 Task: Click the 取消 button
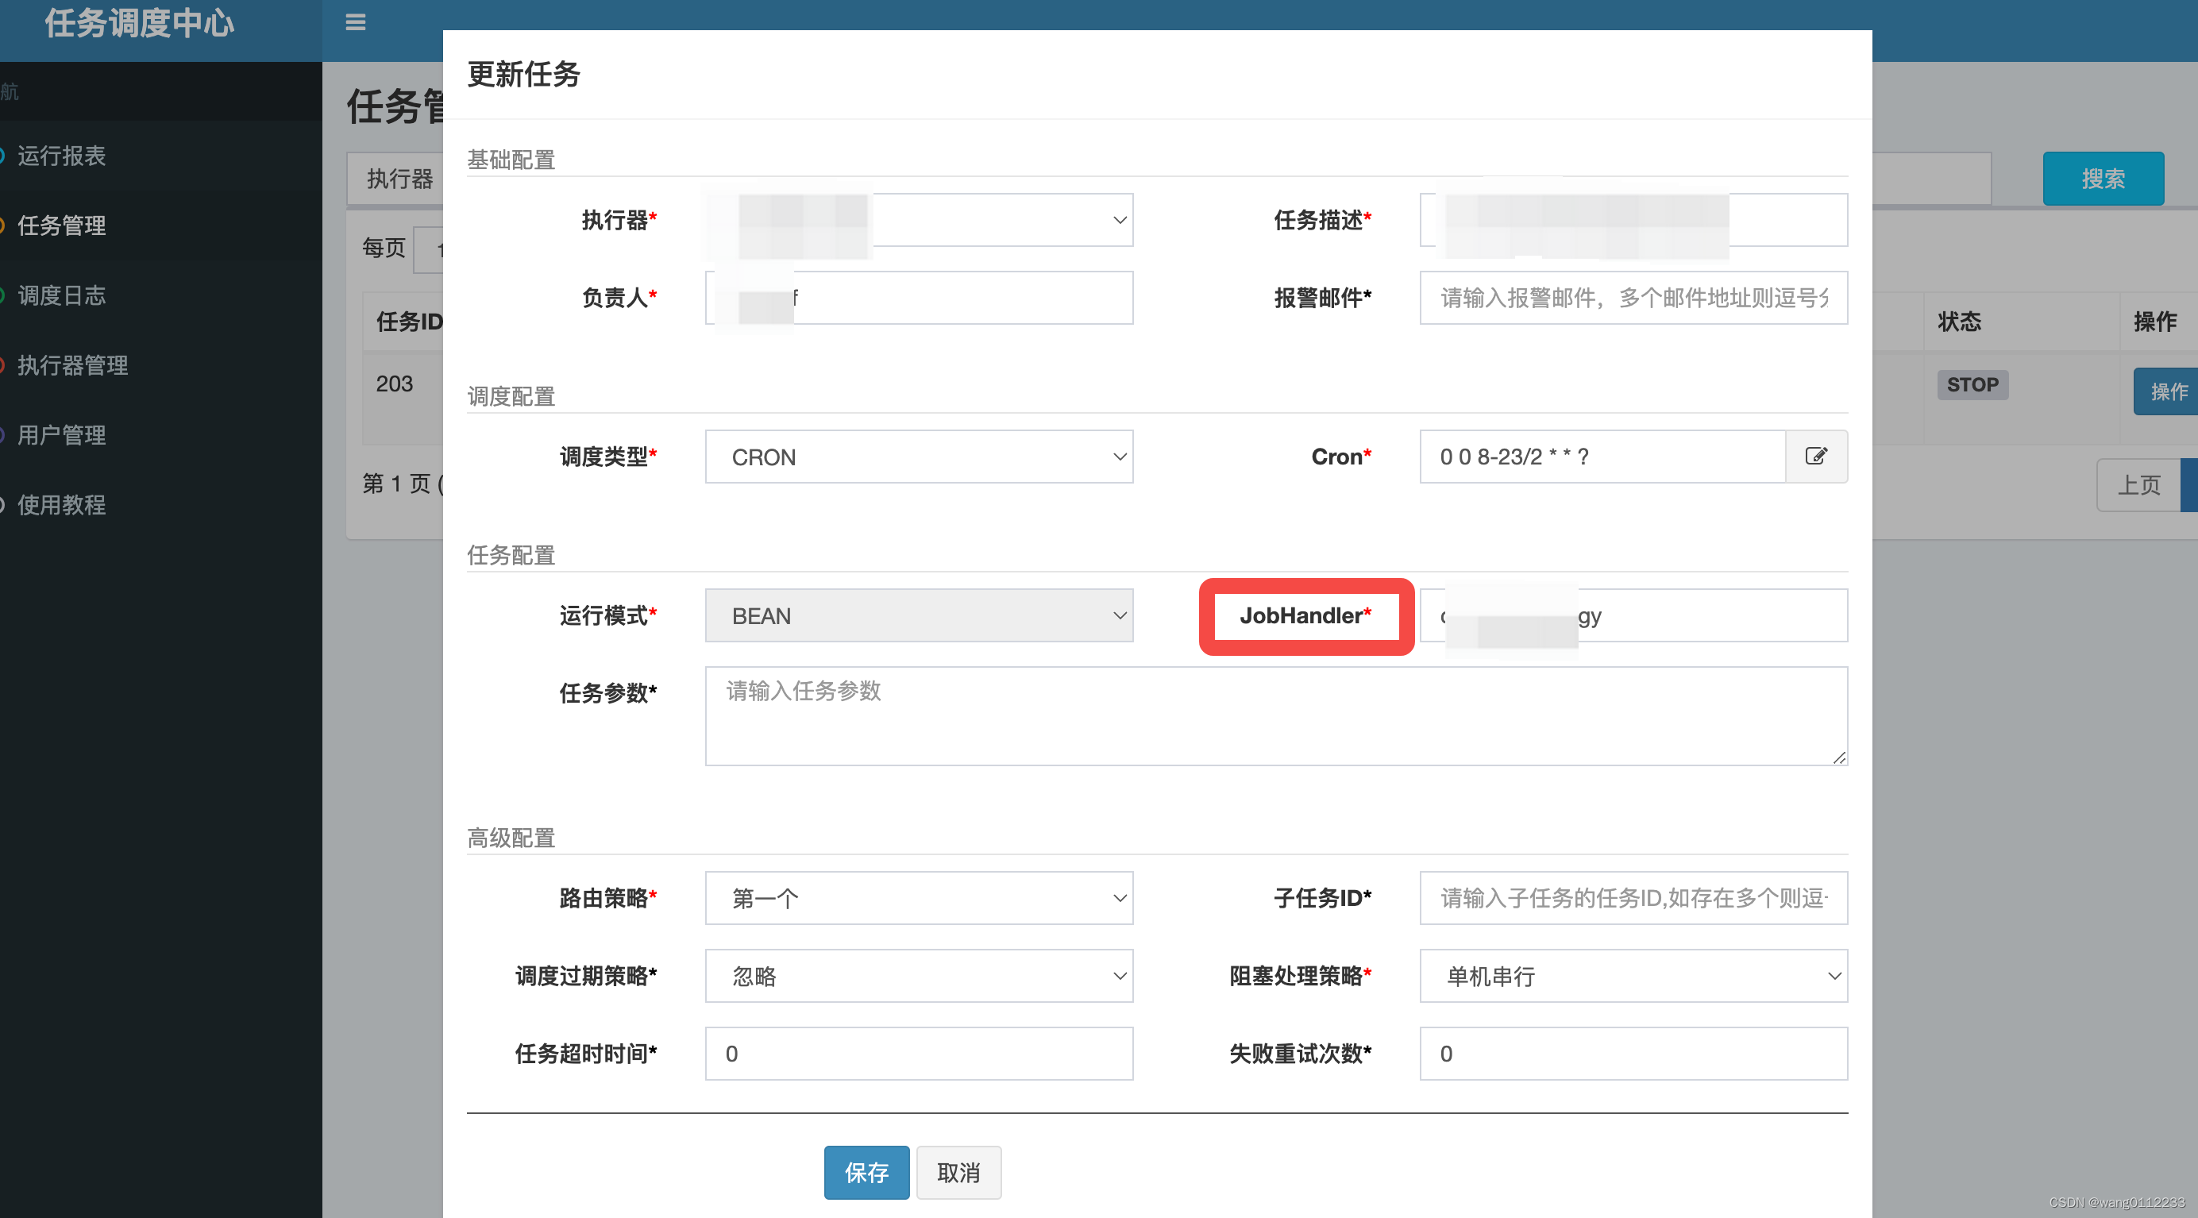958,1172
